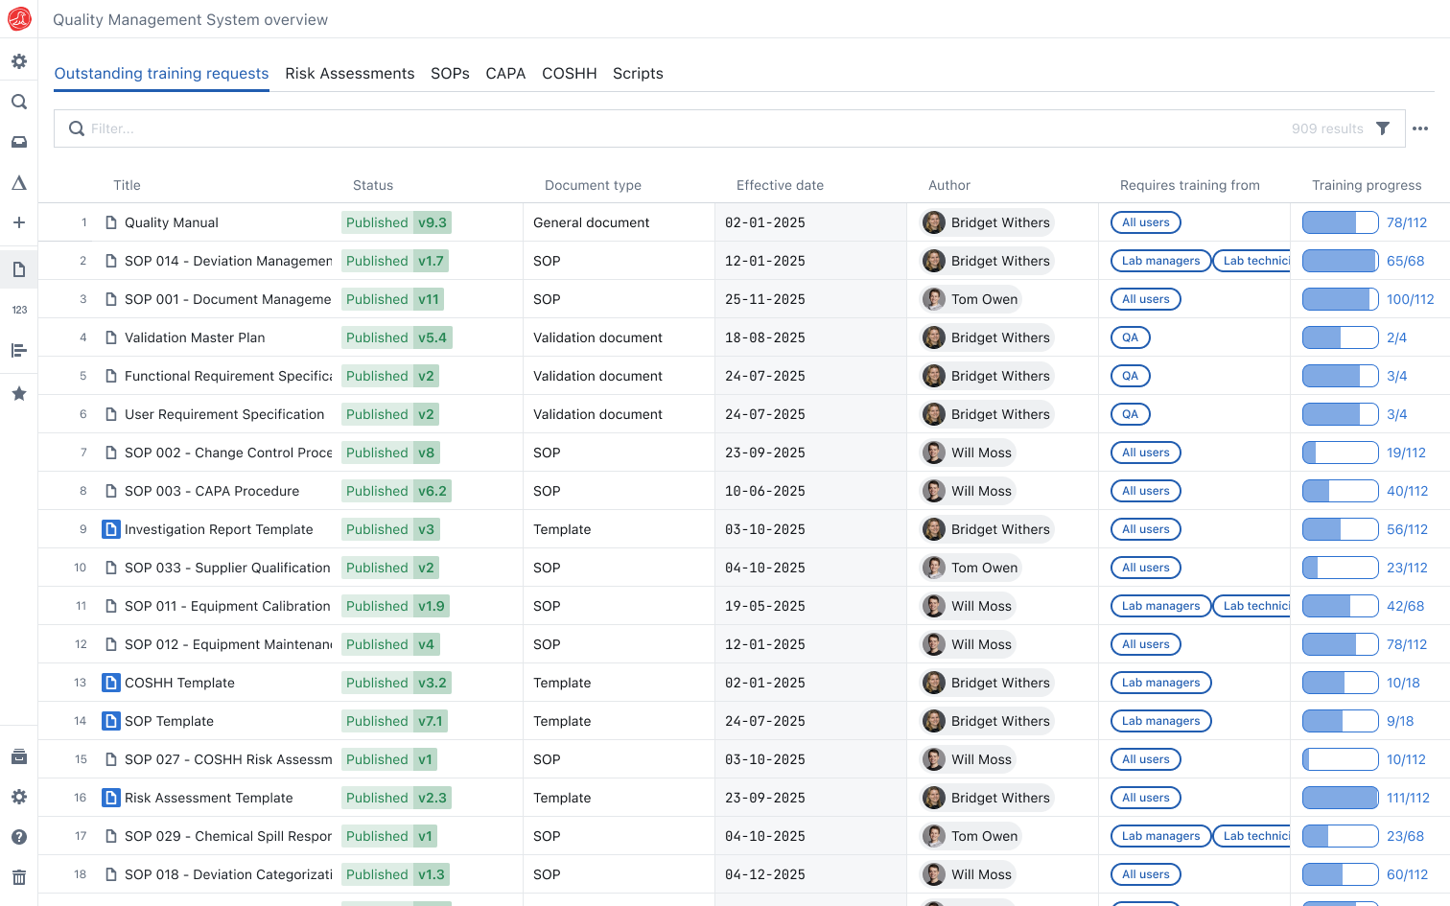Click the filter funnel icon
The height and width of the screenshot is (906, 1450).
click(1383, 128)
